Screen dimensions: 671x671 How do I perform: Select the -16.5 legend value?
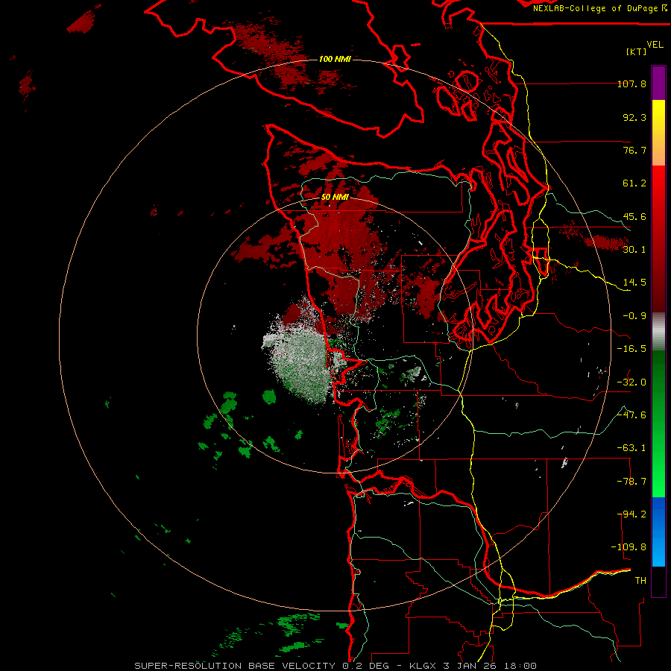pos(631,349)
